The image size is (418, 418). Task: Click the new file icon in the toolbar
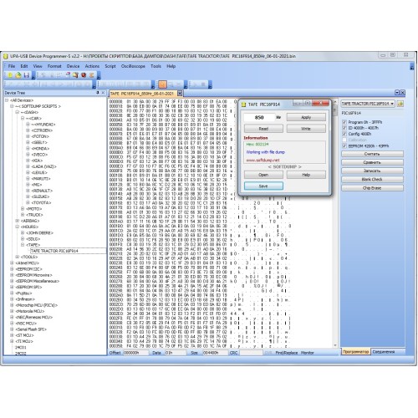point(10,75)
